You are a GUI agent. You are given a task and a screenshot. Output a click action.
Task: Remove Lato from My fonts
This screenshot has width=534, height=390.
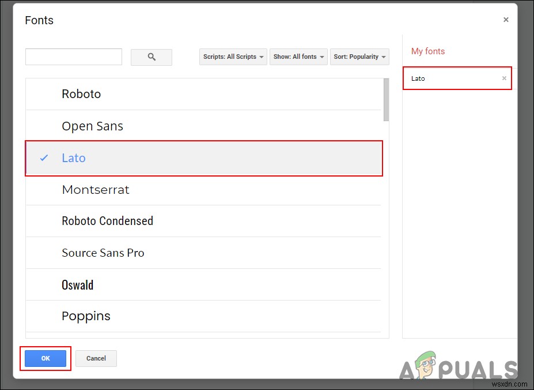[504, 78]
